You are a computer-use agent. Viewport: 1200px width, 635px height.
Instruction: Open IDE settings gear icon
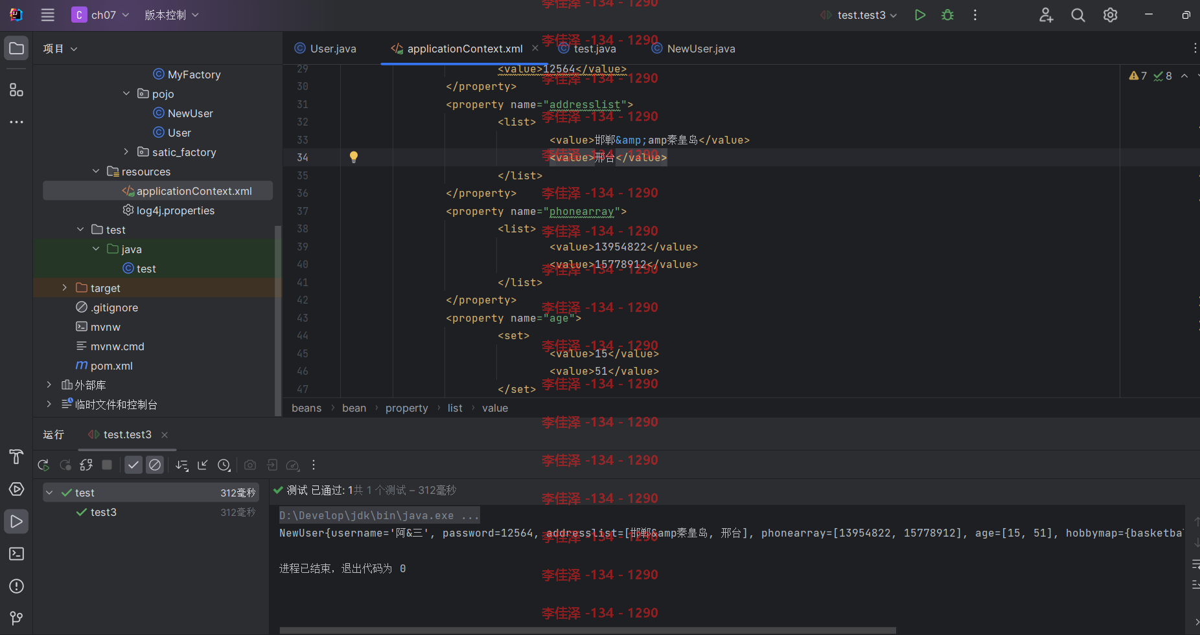coord(1111,15)
